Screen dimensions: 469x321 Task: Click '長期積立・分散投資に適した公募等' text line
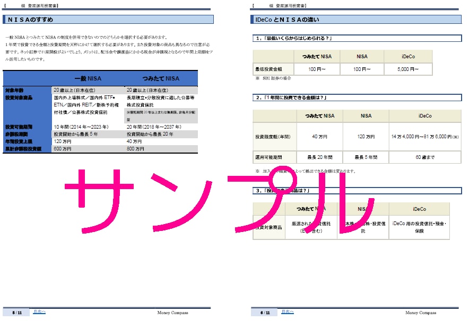click(x=161, y=97)
